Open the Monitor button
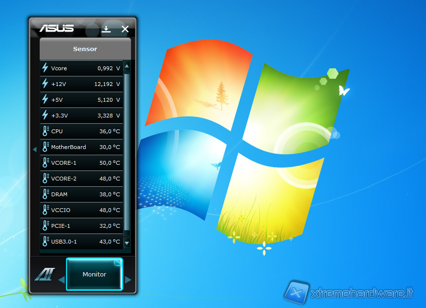426x308 pixels. pyautogui.click(x=94, y=274)
